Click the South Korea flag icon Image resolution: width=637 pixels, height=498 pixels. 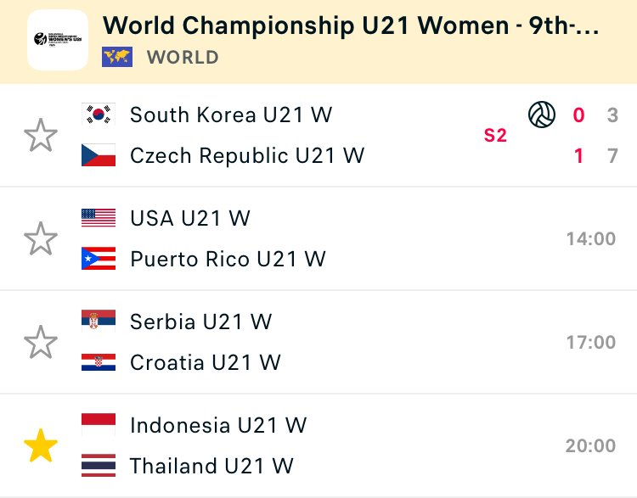pos(99,115)
